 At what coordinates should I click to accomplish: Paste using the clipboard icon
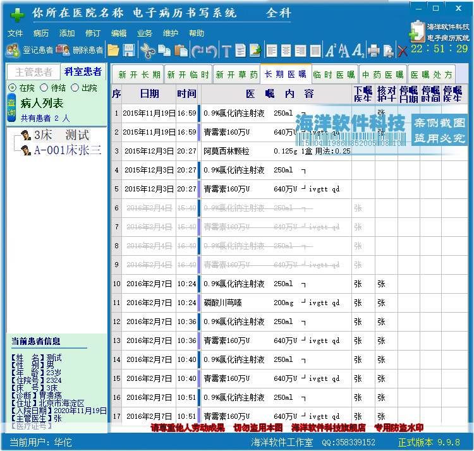[181, 51]
